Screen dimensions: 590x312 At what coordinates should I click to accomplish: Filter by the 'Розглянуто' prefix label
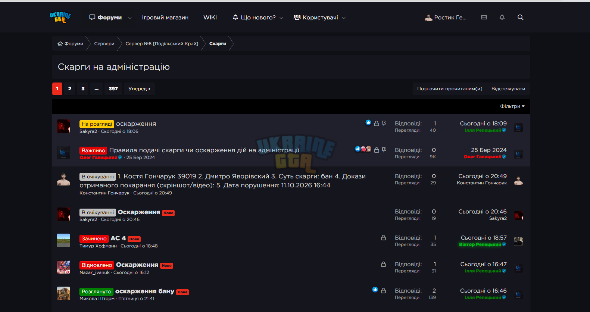tap(96, 291)
